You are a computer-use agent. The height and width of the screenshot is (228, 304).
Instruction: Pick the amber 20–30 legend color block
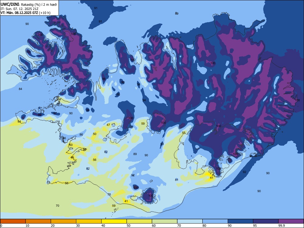point(64,221)
